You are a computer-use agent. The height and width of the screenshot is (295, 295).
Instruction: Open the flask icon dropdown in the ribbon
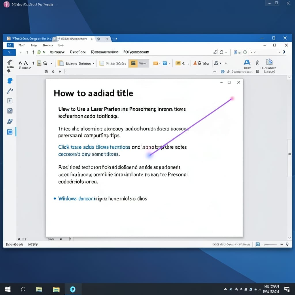click(220, 63)
